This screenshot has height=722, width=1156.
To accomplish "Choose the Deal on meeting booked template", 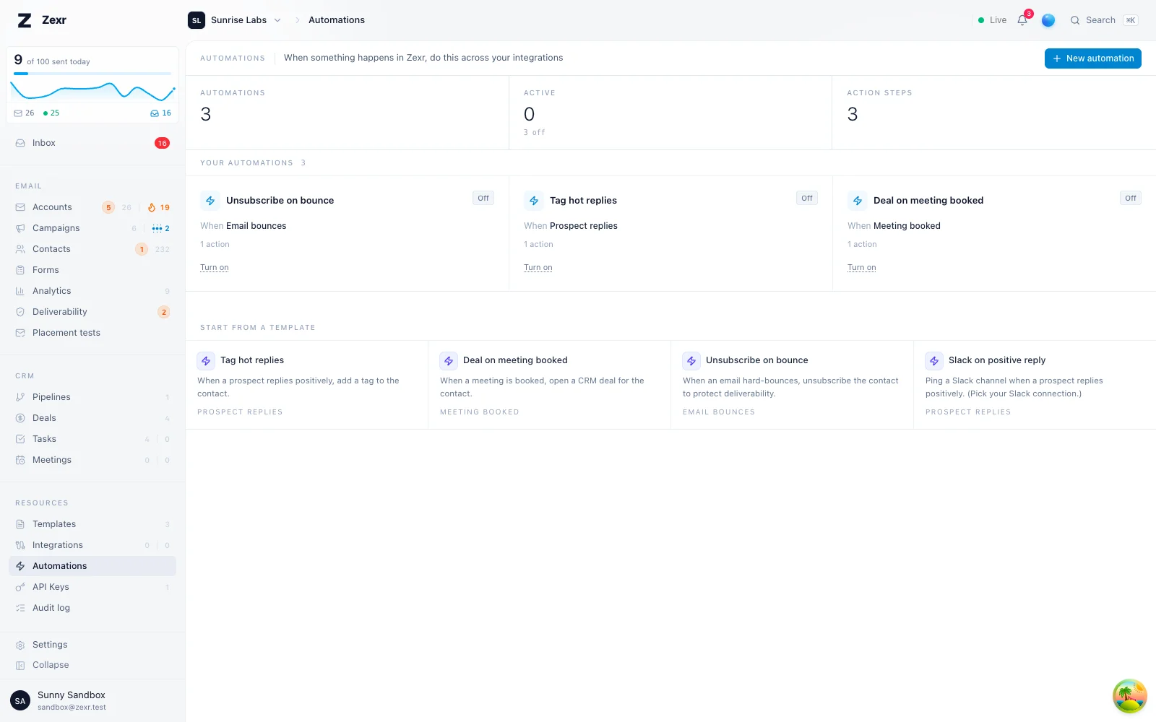I will [550, 385].
